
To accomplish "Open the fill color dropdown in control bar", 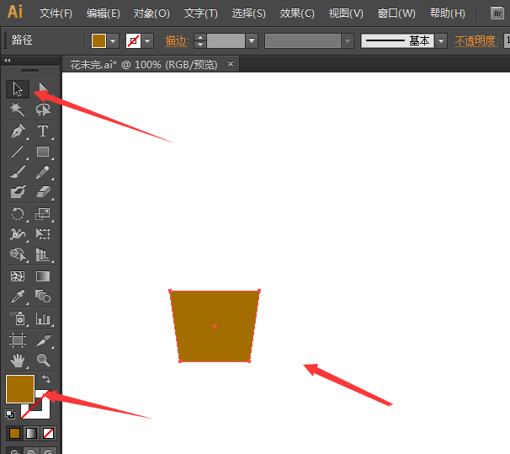I will click(x=113, y=41).
